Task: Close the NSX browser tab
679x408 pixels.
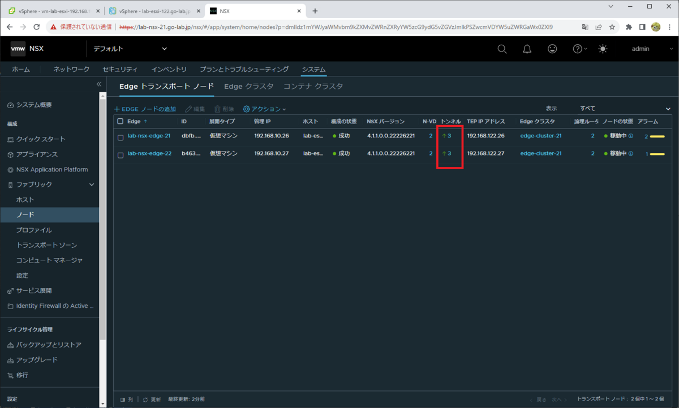Action: 299,11
